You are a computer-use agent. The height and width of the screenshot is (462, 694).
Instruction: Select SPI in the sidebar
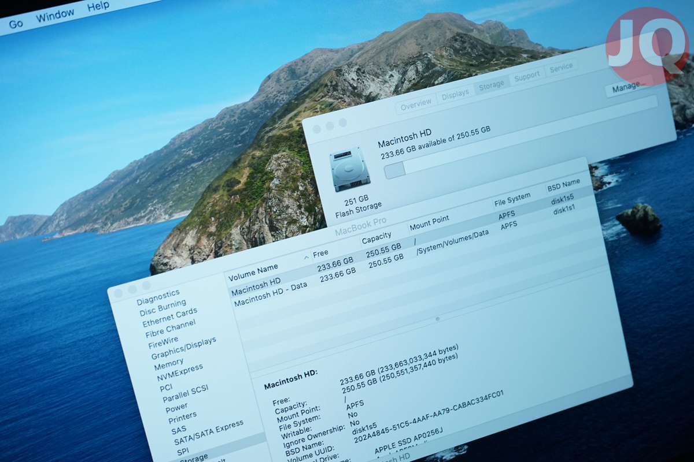(x=183, y=452)
